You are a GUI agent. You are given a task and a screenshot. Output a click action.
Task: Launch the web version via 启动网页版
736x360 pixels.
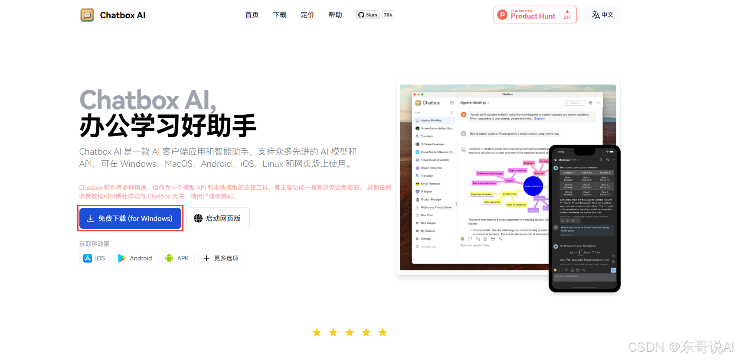click(x=218, y=218)
